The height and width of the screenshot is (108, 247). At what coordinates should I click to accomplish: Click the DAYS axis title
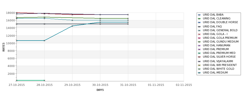[100, 90]
